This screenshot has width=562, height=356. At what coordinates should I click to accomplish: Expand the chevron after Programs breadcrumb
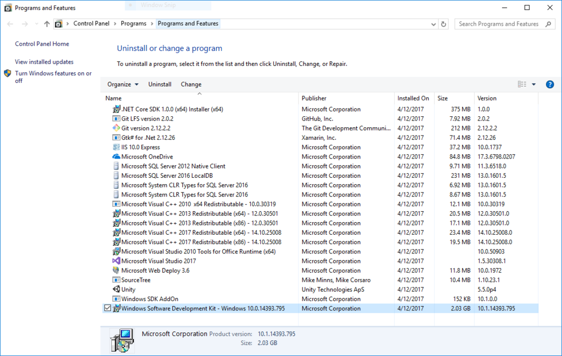coord(152,24)
